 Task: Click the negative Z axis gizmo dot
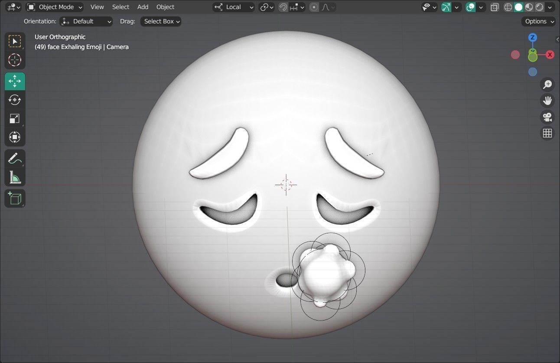pyautogui.click(x=533, y=72)
